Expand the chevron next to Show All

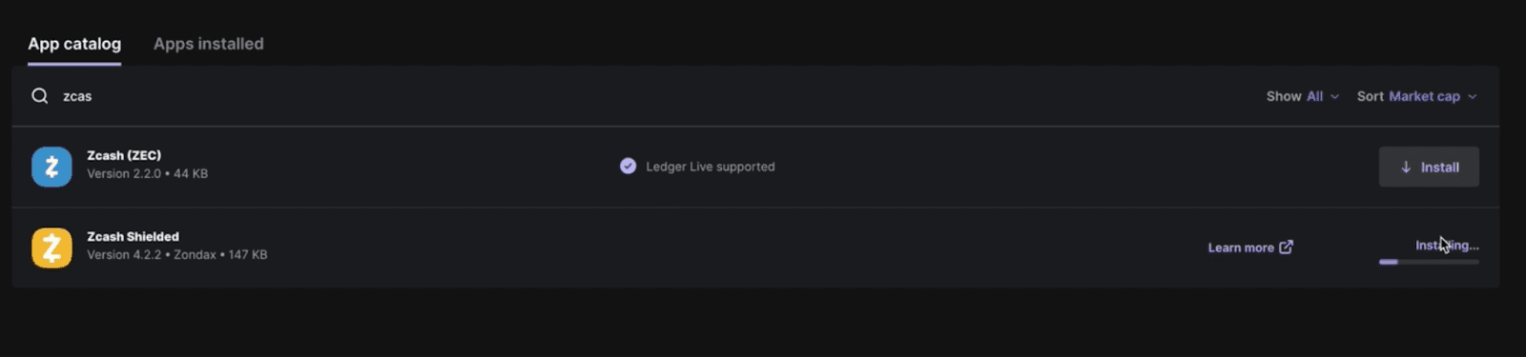(x=1334, y=96)
